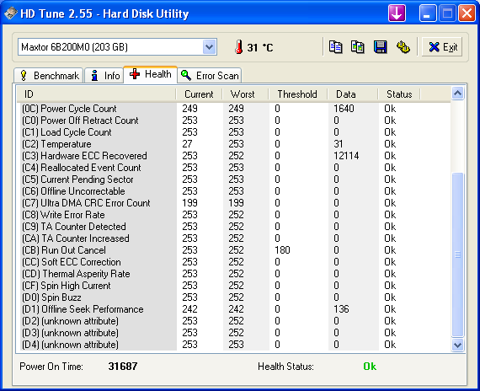
Task: Select the (C2) Temperature row
Action: click(236, 144)
